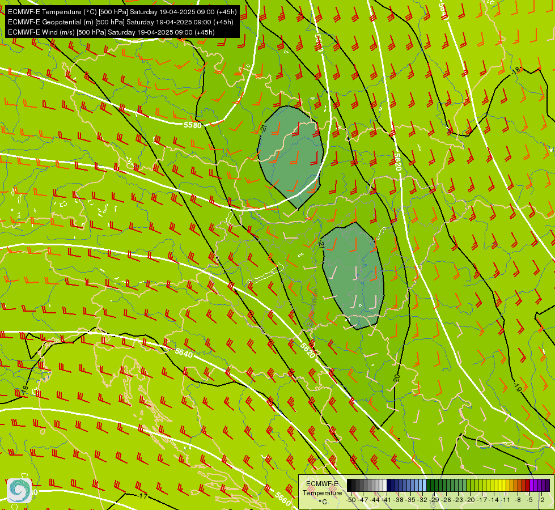Click the 5580 geopotential contour label

[x=193, y=125]
